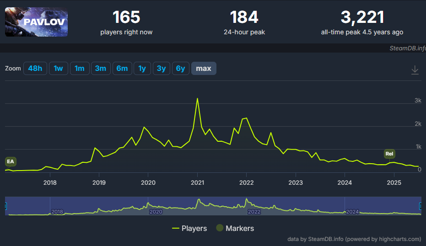
Task: Set zoom range to 1y
Action: [142, 69]
